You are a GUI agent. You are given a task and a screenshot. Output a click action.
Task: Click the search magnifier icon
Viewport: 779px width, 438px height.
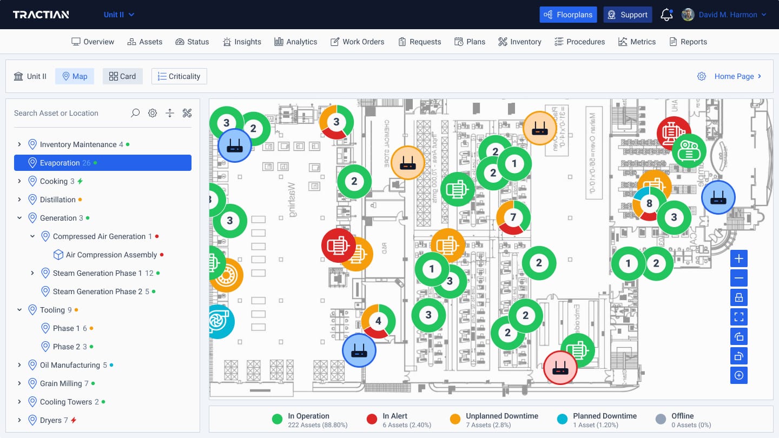point(135,113)
